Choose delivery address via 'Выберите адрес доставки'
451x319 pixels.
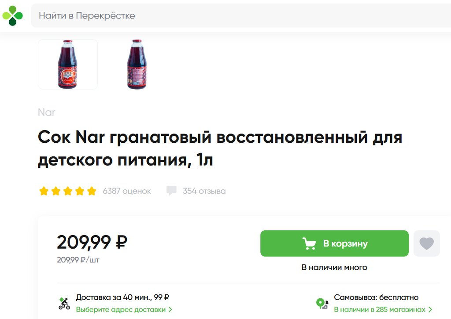121,309
